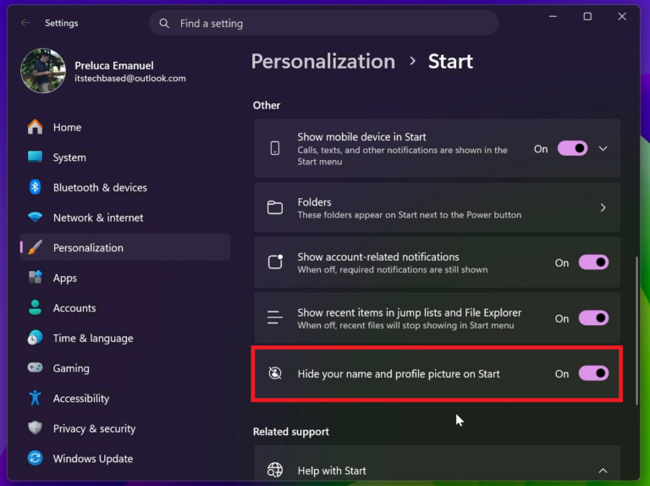The image size is (650, 486).
Task: Click the Time & language globe icon
Action: (x=36, y=338)
